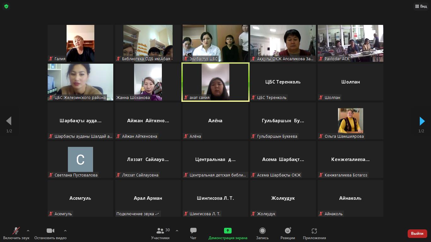Expand audio options arrow next to microphone
Image resolution: width=431 pixels, height=242 pixels.
click(28, 231)
